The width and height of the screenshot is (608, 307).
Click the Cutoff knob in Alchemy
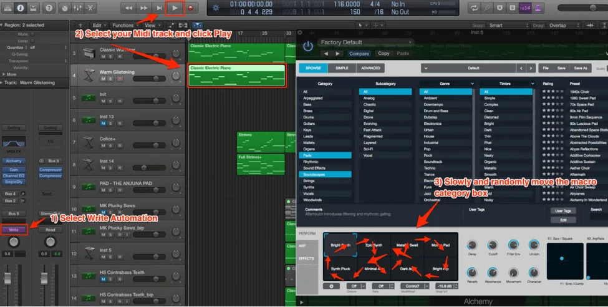pos(493,245)
